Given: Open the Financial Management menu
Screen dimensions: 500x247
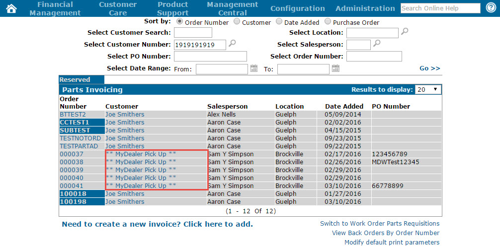Looking at the screenshot, I should (x=55, y=8).
